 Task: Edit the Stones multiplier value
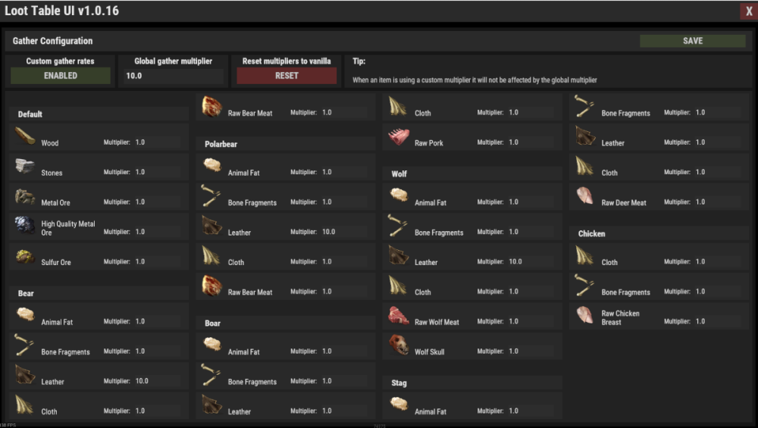[157, 172]
